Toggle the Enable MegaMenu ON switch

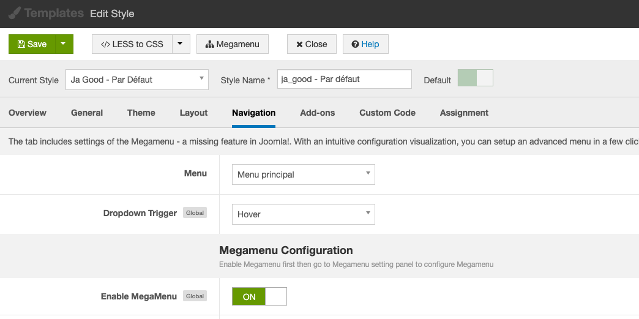(259, 296)
